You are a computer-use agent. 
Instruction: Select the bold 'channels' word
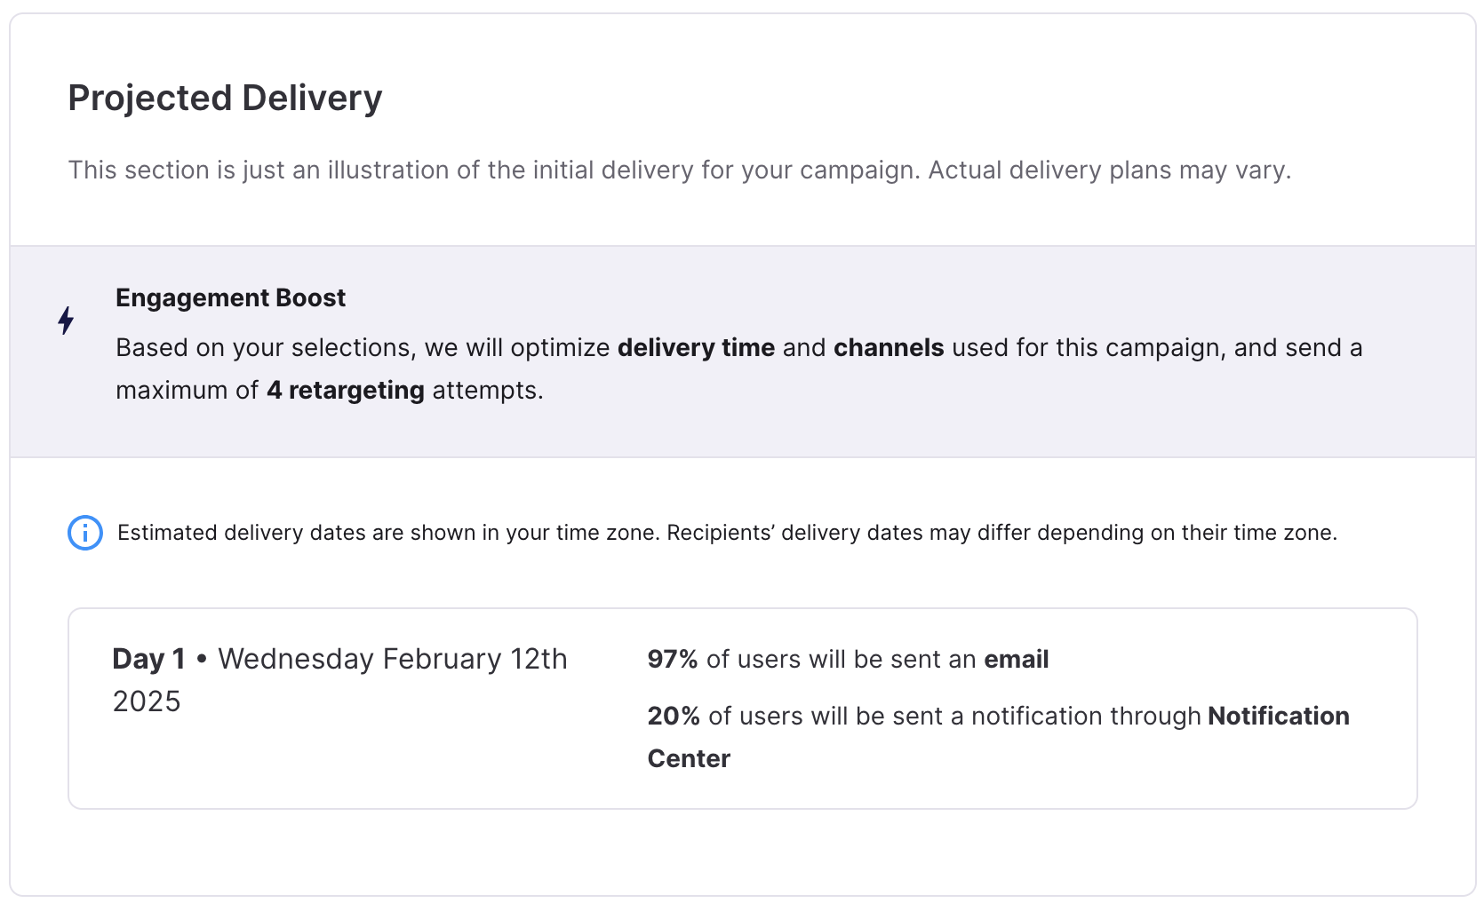click(889, 347)
